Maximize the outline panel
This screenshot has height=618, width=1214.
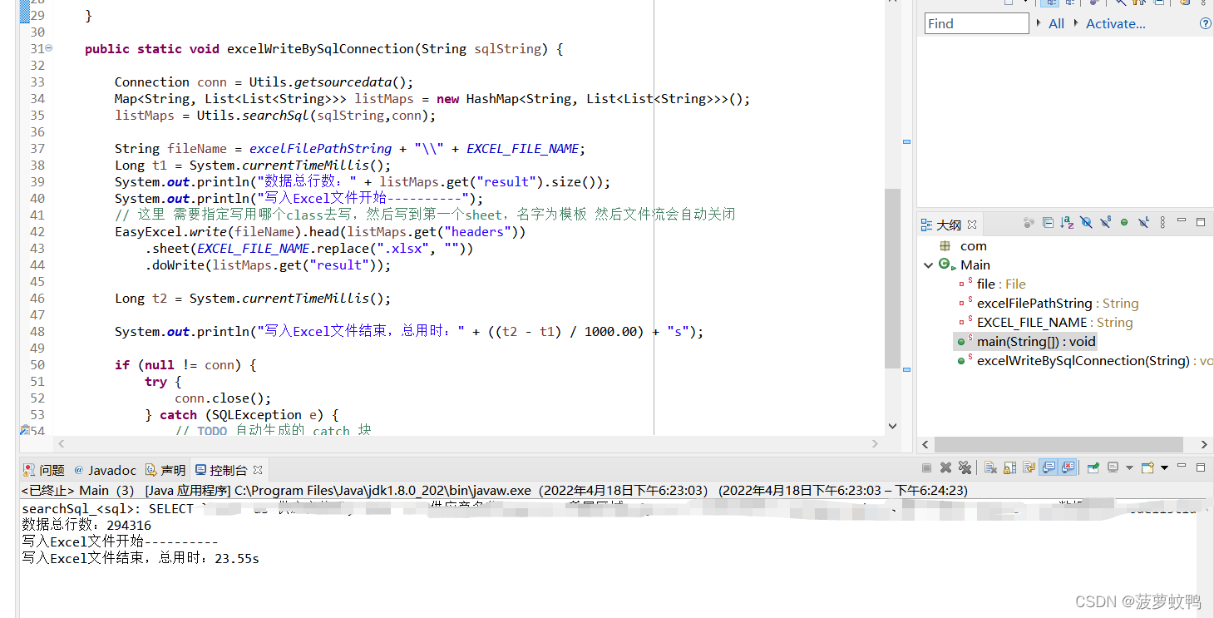[1201, 222]
